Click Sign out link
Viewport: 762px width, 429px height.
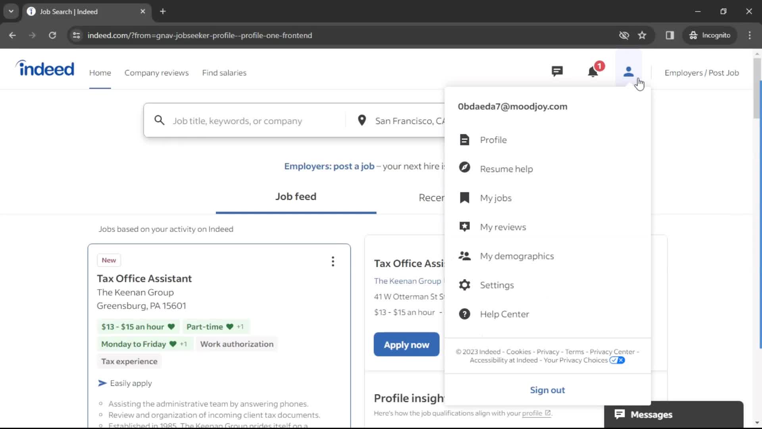[x=547, y=390]
